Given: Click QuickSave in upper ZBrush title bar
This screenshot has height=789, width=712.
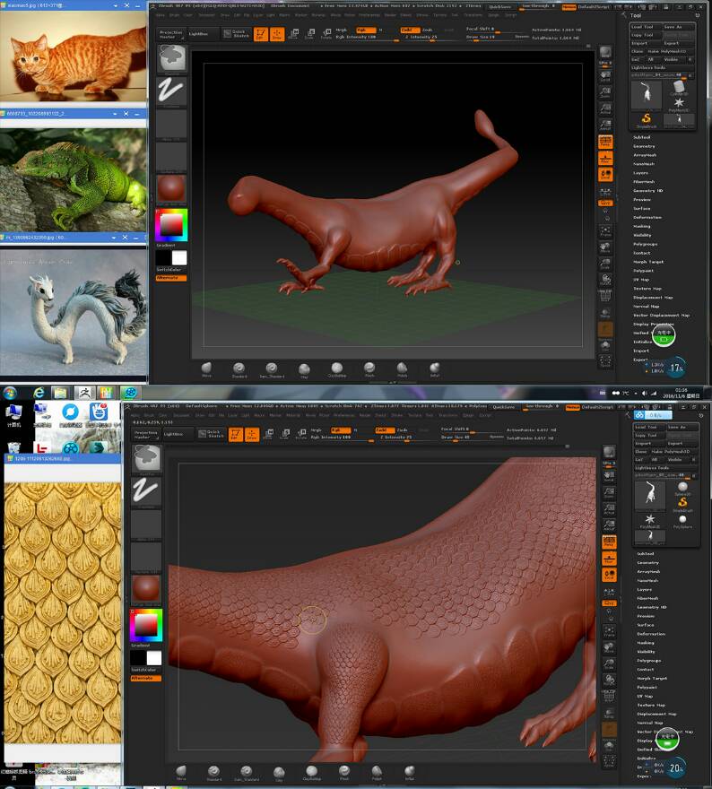Looking at the screenshot, I should pos(500,6).
